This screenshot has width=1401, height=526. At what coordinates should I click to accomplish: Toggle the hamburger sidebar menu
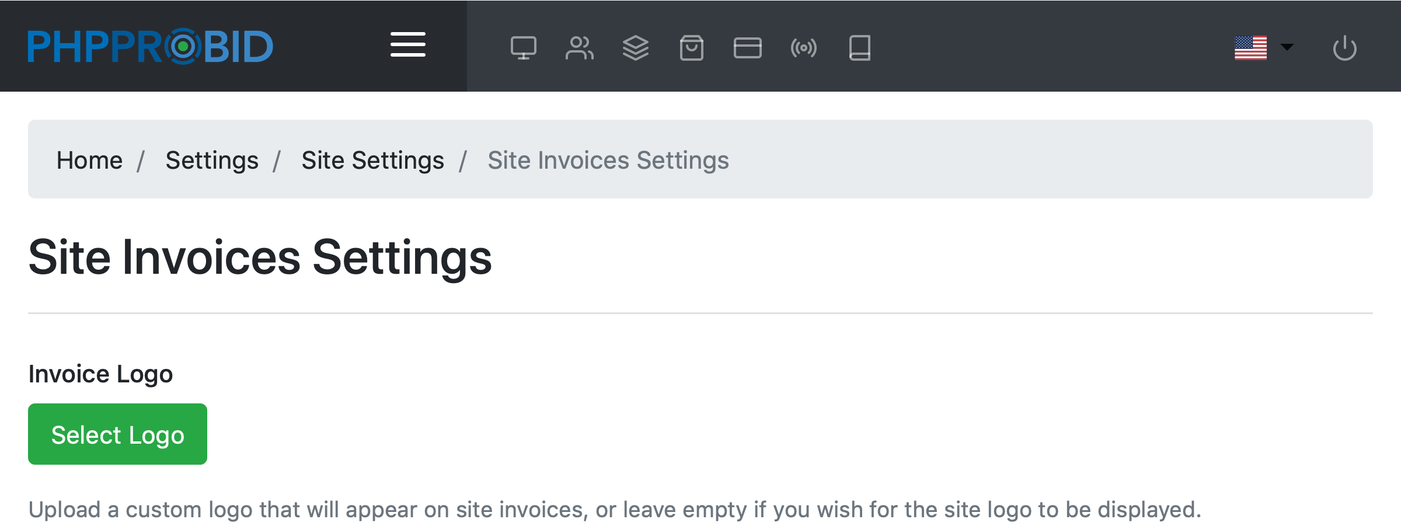(408, 45)
